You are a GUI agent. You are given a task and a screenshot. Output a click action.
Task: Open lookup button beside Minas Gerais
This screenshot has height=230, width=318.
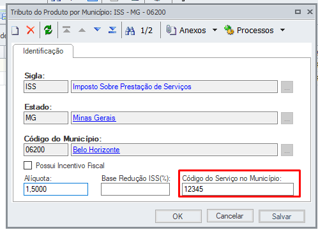point(287,118)
